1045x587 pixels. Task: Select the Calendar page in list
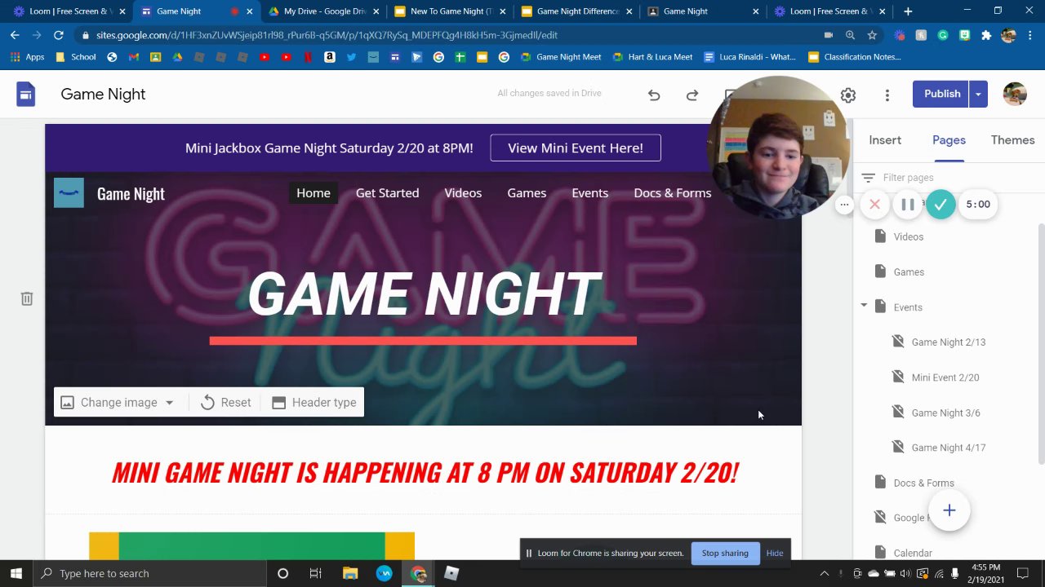pyautogui.click(x=913, y=553)
